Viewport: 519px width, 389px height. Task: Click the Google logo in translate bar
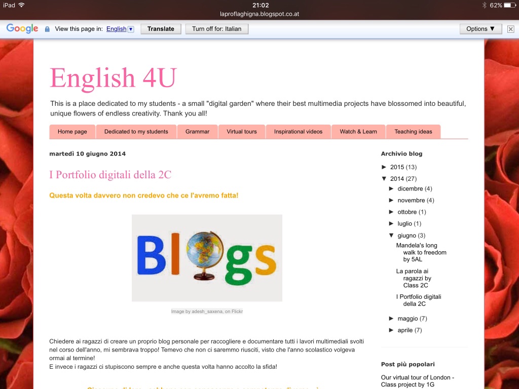(x=22, y=29)
